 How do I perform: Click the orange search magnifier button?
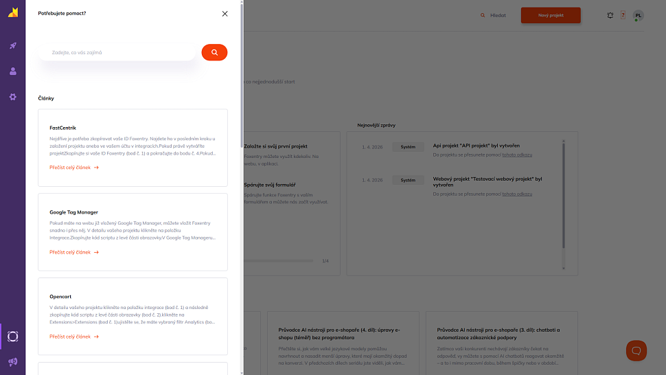click(x=214, y=52)
